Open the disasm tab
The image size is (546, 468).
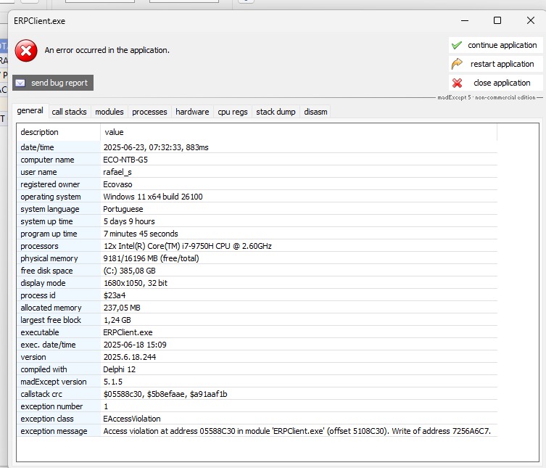[x=315, y=112]
